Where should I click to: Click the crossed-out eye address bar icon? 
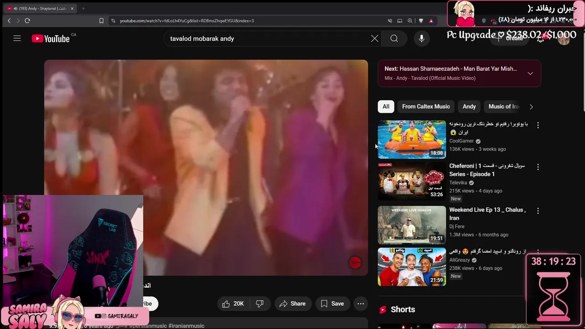[x=390, y=21]
